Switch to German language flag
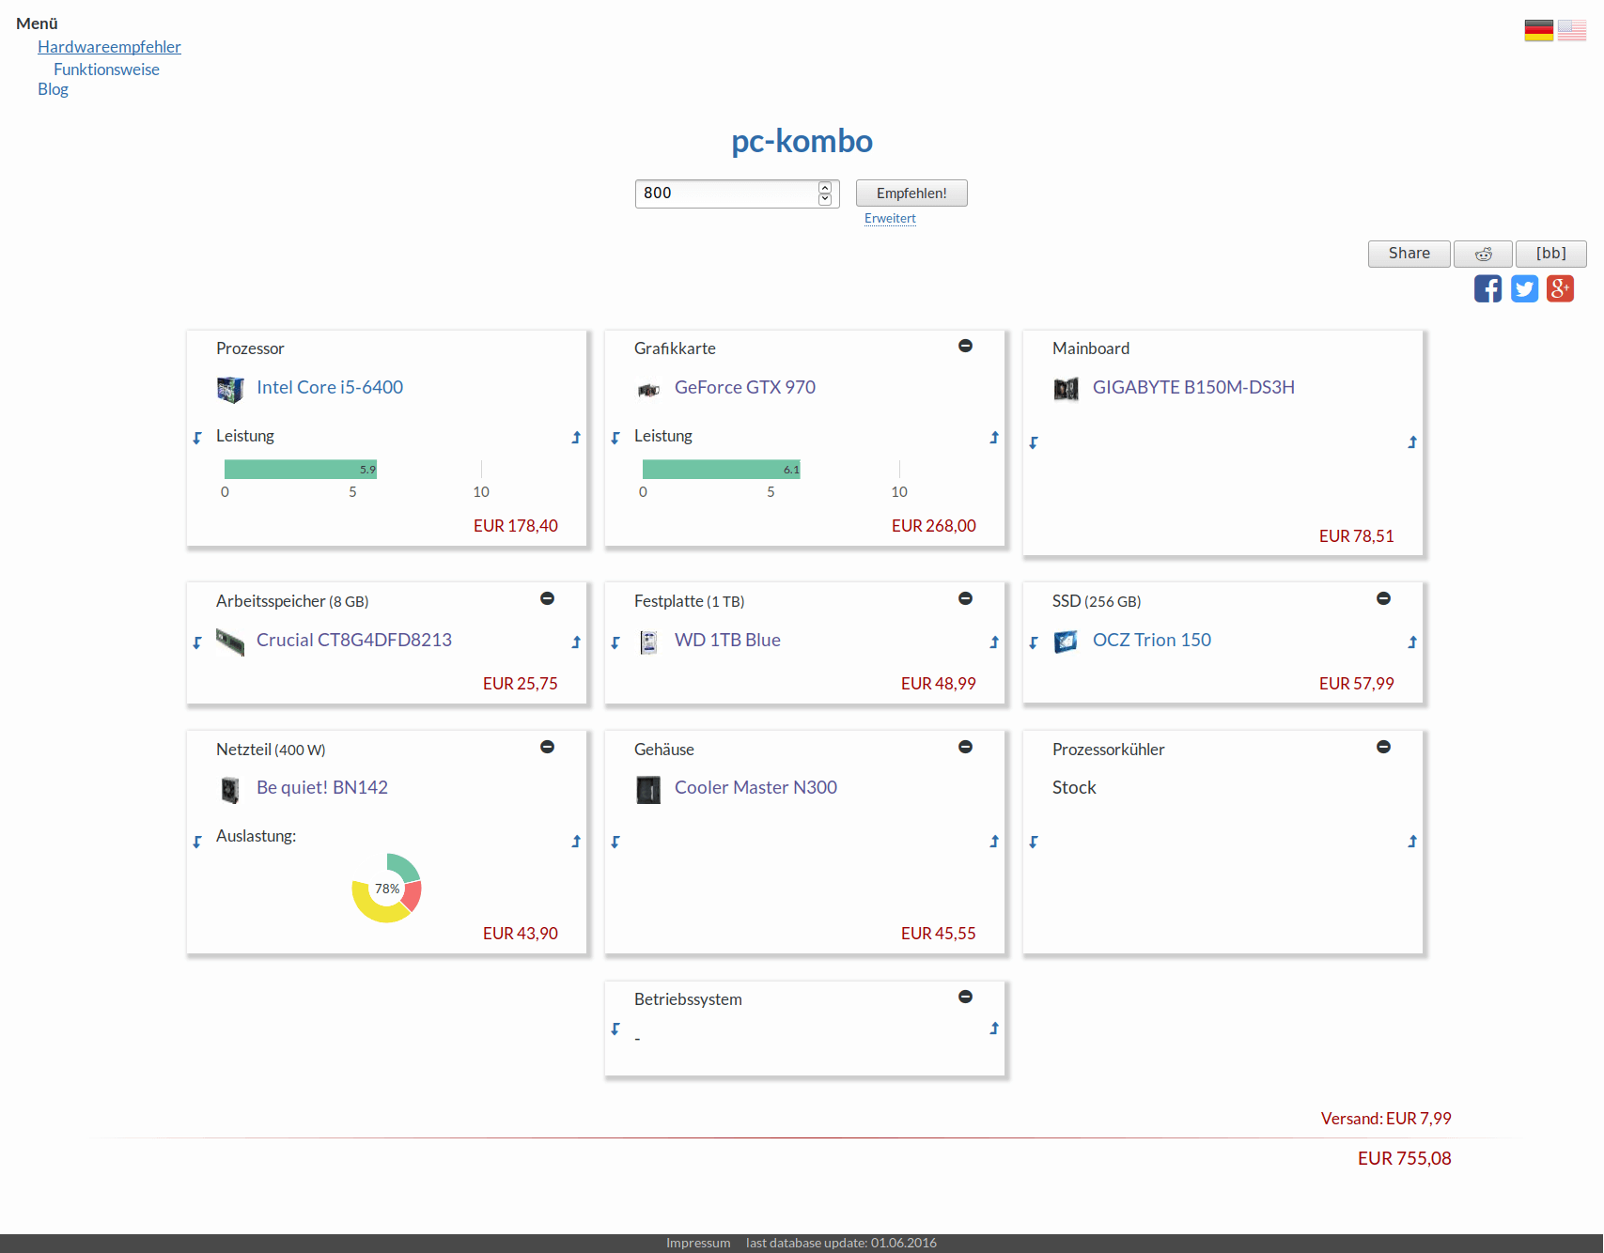The width and height of the screenshot is (1604, 1253). 1539,31
